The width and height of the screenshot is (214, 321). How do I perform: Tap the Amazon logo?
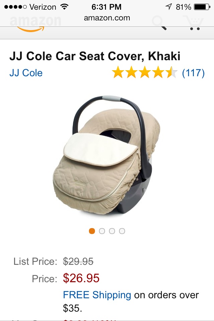pyautogui.click(x=35, y=23)
